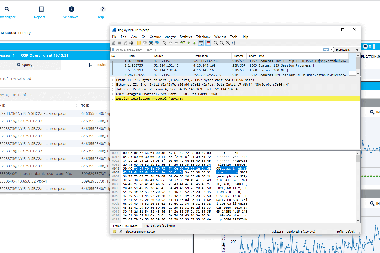Open the display filter history dropdown arrow
The image size is (380, 253).
332,50
